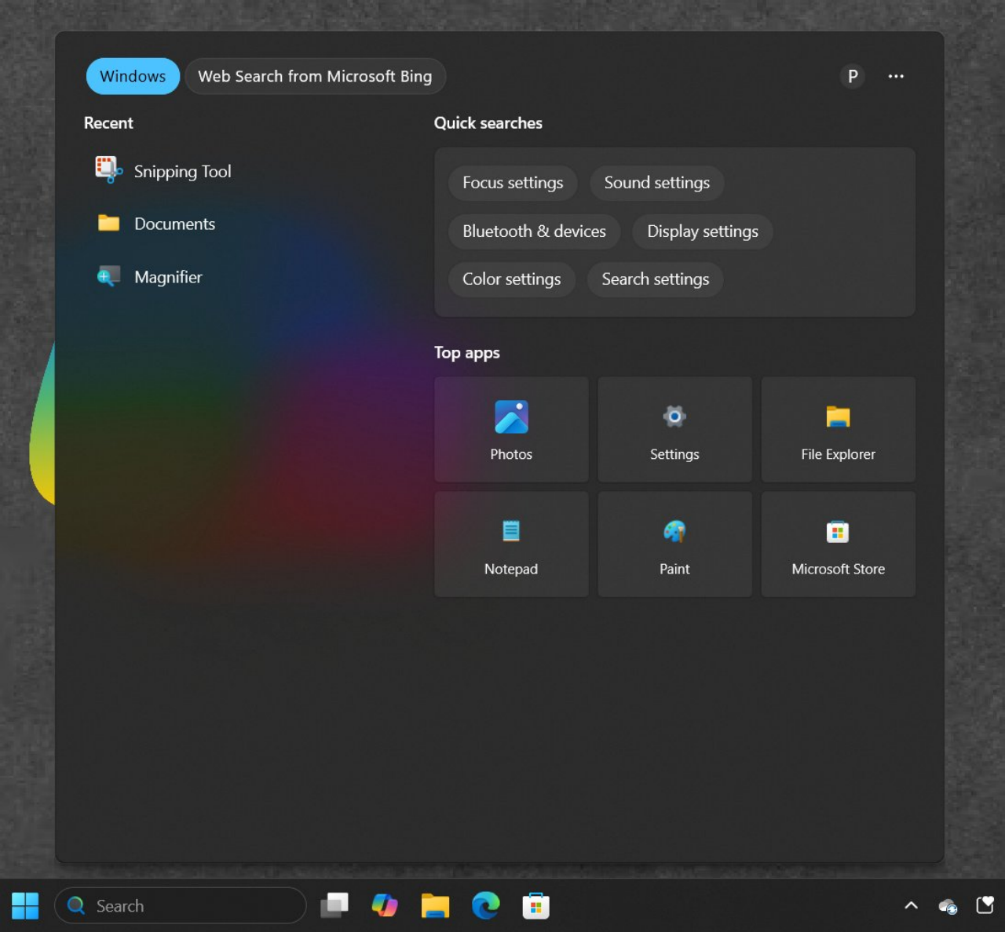Open the three-dot options menu
This screenshot has width=1005, height=932.
tap(896, 76)
